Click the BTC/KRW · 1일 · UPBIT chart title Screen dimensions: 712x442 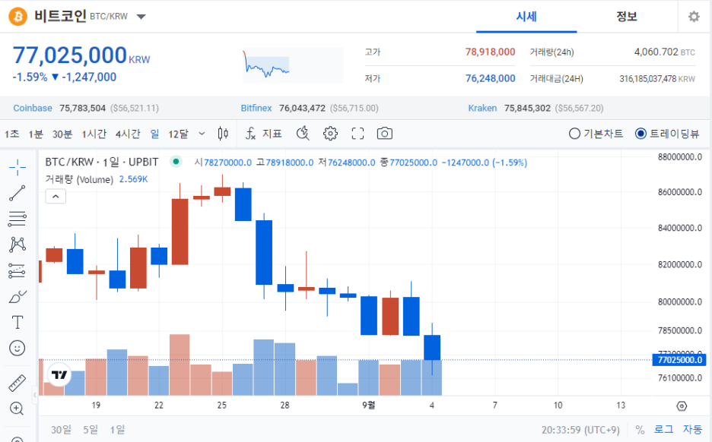[102, 162]
